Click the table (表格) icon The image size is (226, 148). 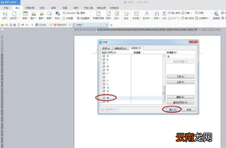click(25, 14)
